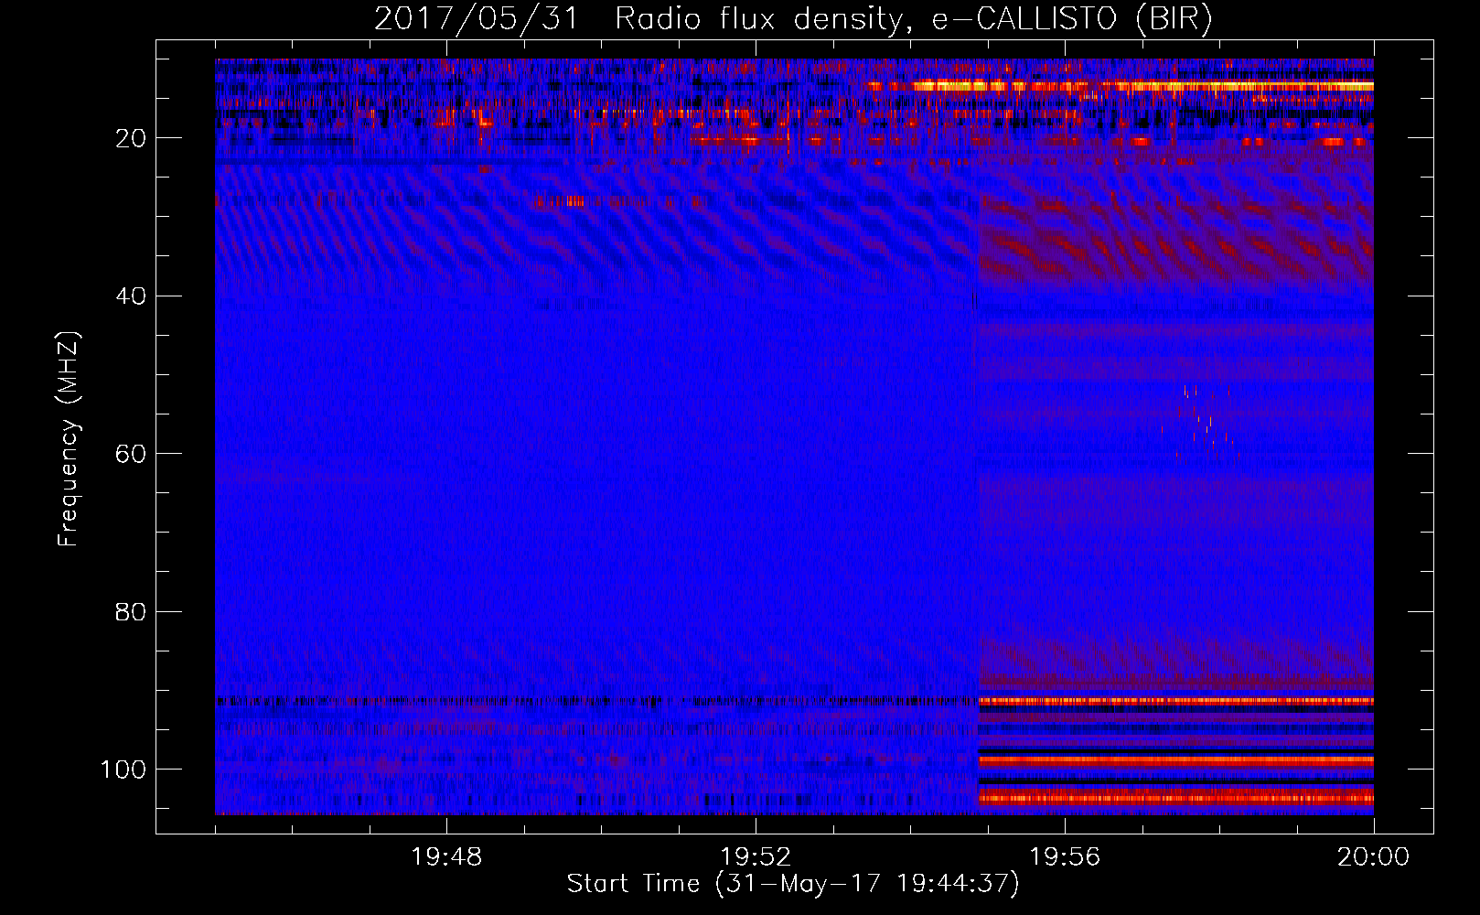
Task: Click the 40 MHz frequency tick label
Action: (131, 296)
